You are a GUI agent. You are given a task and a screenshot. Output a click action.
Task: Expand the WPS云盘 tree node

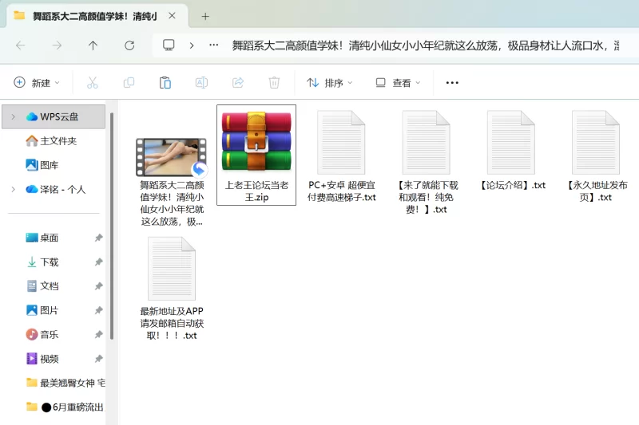[13, 116]
